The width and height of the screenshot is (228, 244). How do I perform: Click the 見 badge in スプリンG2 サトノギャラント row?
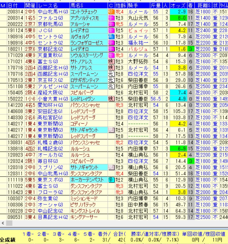[x=111, y=167]
